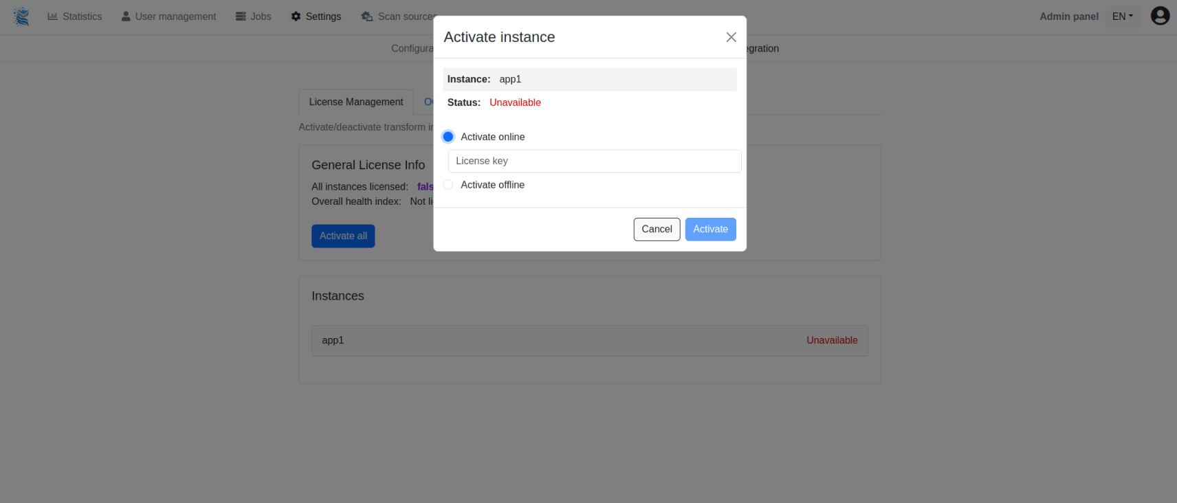The width and height of the screenshot is (1177, 503).
Task: Click the Admin panel label
Action: 1068,16
